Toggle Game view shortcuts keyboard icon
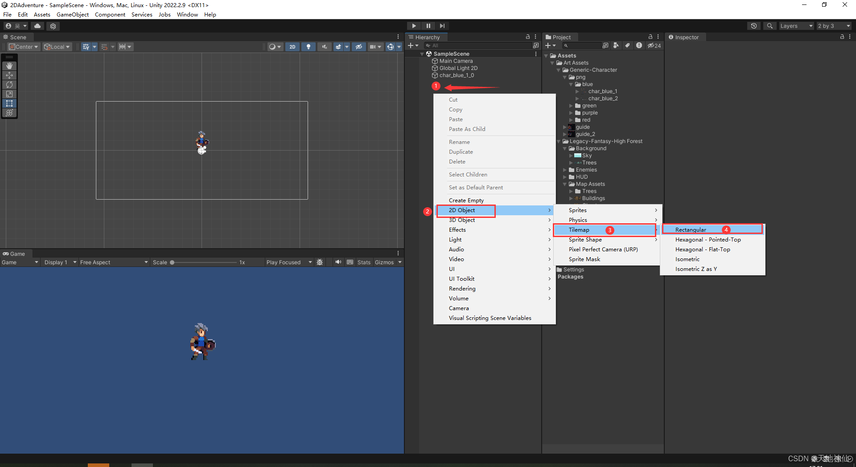Screen dimensions: 856x467 [x=350, y=262]
